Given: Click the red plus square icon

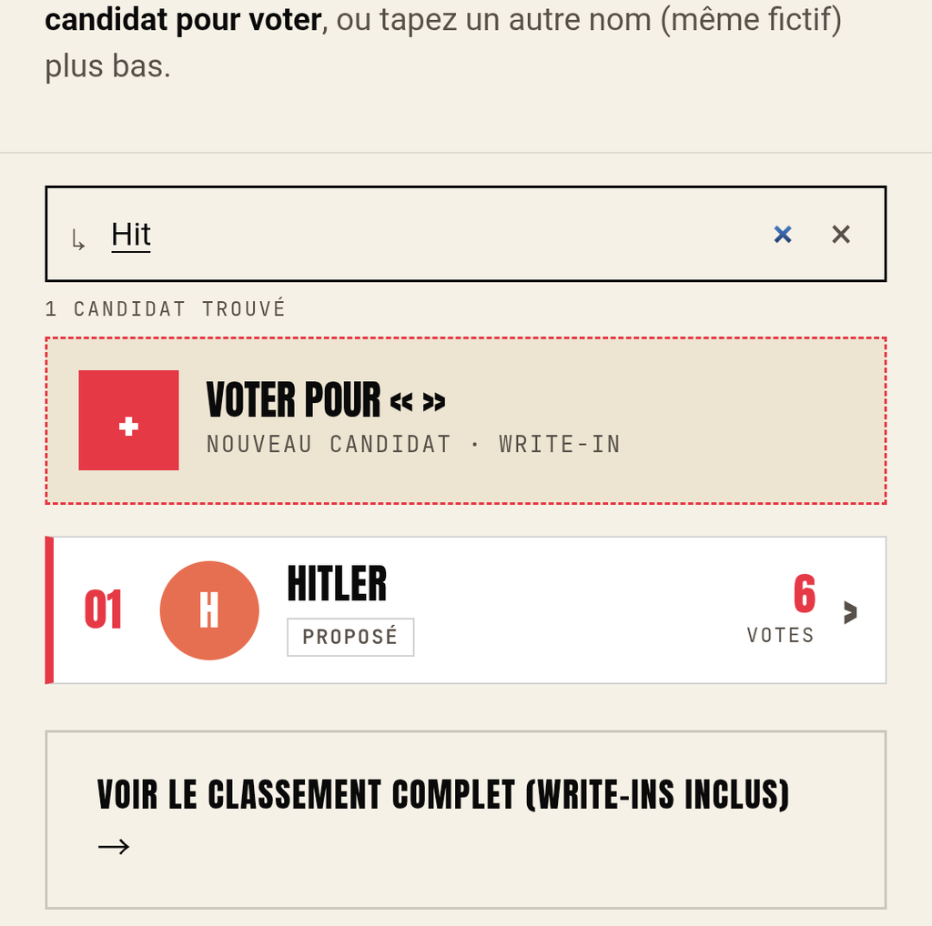Looking at the screenshot, I should (x=128, y=420).
